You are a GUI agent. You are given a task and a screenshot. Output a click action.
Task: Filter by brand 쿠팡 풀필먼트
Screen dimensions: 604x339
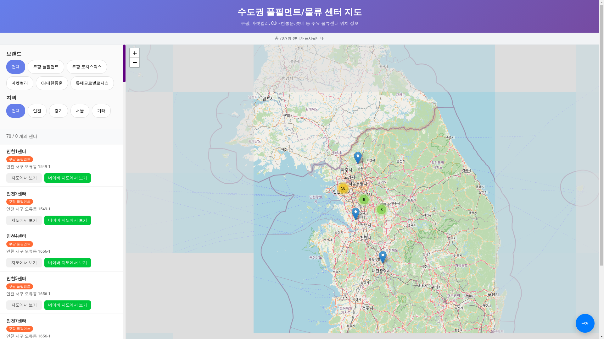point(46,67)
